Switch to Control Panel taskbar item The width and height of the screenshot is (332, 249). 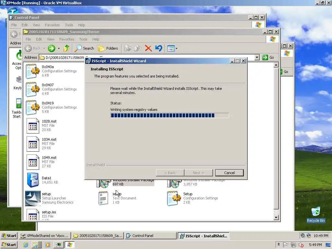tap(150, 236)
